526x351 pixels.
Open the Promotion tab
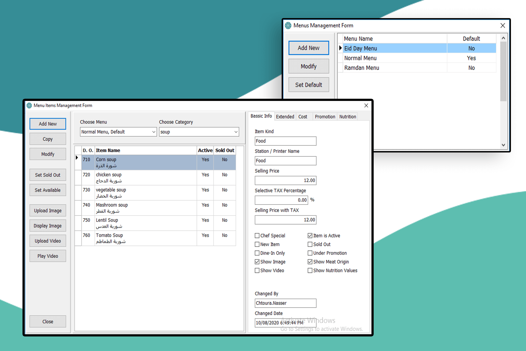[x=325, y=116]
